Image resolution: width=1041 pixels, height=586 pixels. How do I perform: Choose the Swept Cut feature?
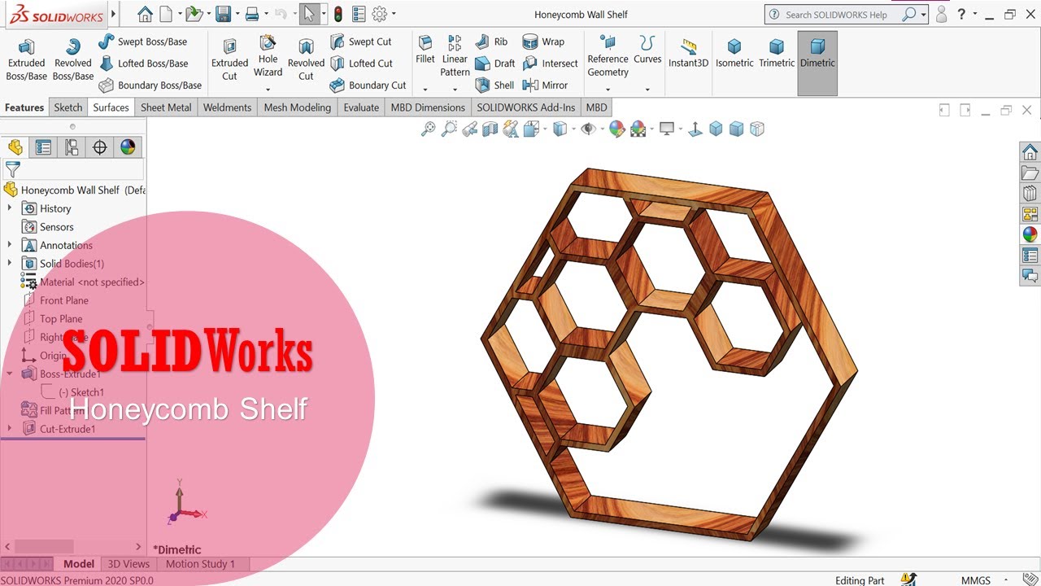361,42
